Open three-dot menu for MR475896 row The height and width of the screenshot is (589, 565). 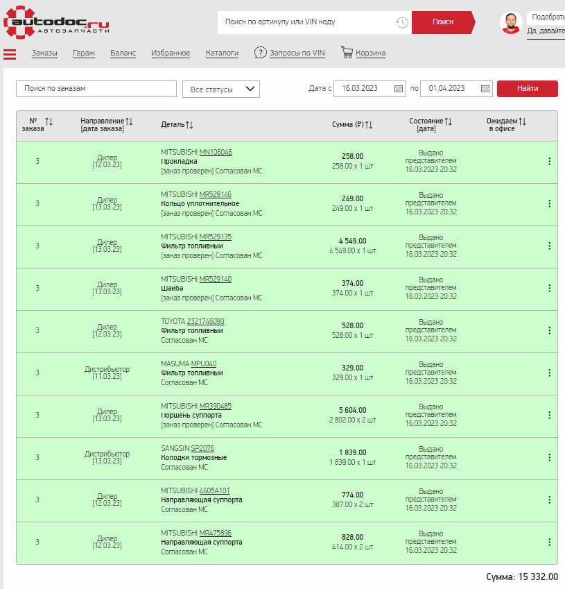(x=549, y=543)
